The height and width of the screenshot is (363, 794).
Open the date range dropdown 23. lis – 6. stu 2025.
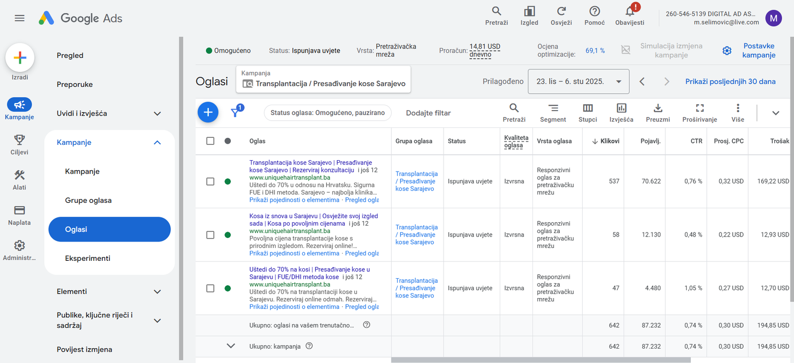[x=579, y=81]
